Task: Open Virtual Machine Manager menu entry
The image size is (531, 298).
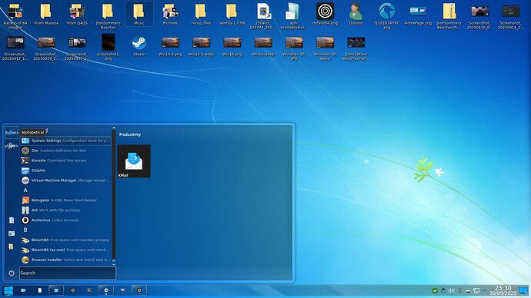Action: [x=65, y=180]
